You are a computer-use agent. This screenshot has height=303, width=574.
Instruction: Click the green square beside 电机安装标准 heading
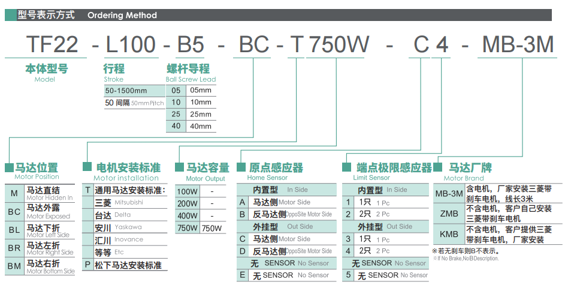click(87, 167)
